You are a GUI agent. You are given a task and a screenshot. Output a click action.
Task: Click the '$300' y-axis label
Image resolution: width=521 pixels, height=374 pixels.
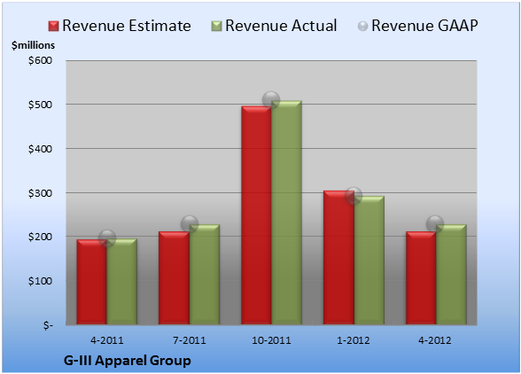tap(40, 193)
